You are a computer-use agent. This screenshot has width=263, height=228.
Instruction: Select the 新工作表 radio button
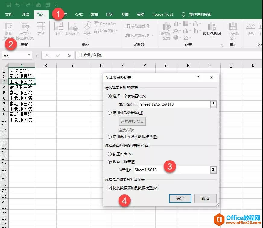coord(109,154)
